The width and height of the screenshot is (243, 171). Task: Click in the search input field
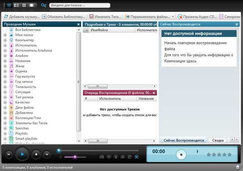coord(81,6)
